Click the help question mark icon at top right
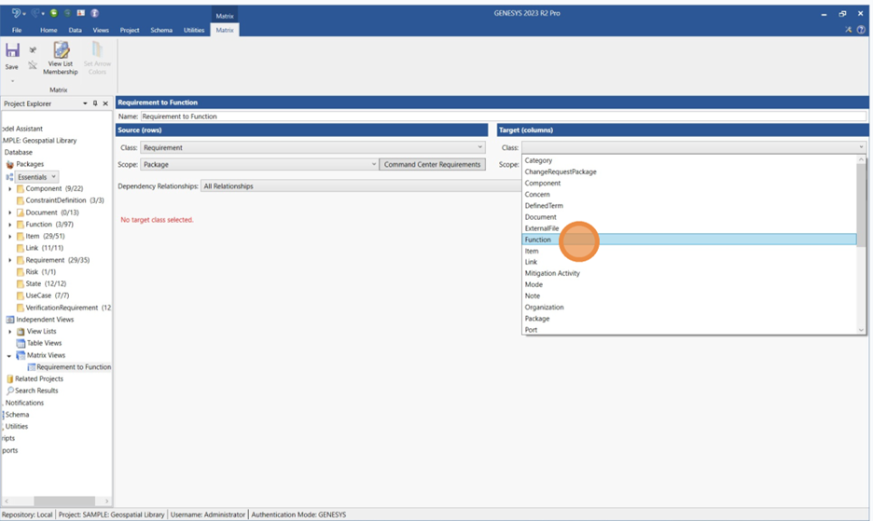 (861, 30)
